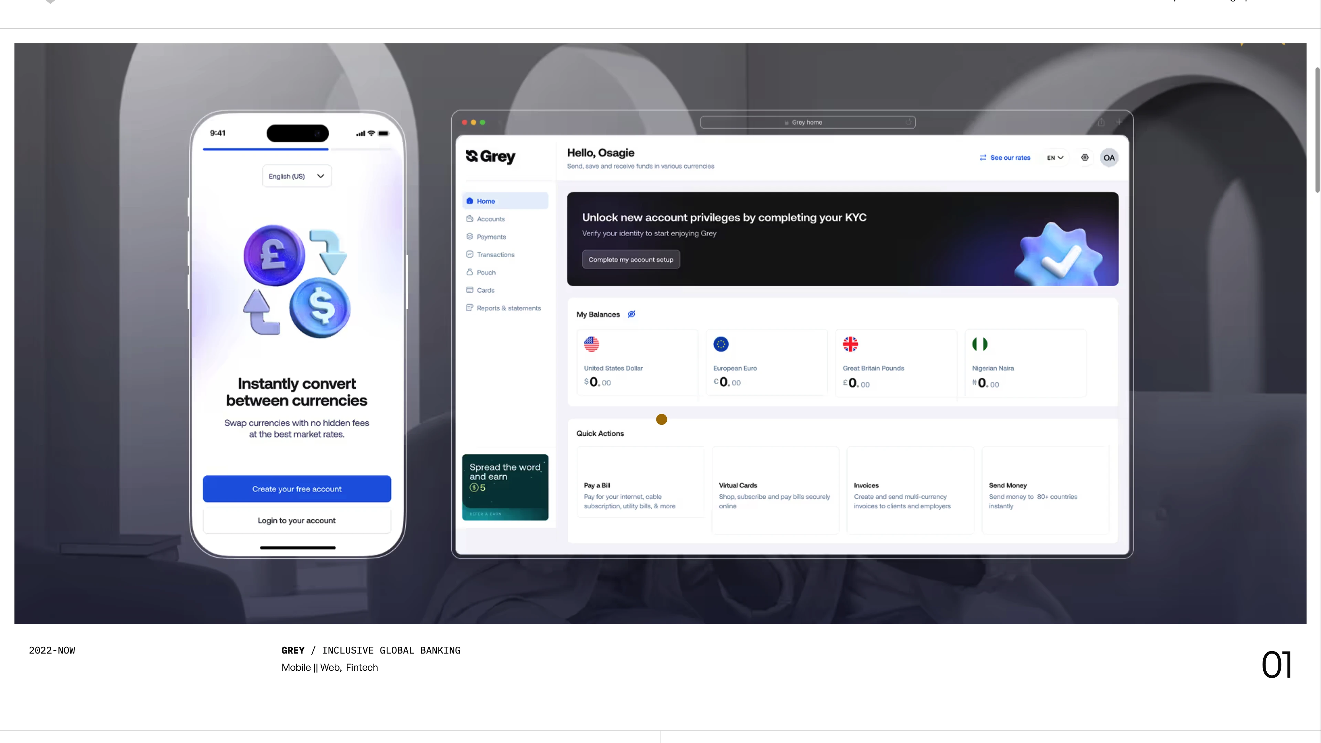The height and width of the screenshot is (743, 1321).
Task: Click the Payments stack icon
Action: tap(469, 236)
